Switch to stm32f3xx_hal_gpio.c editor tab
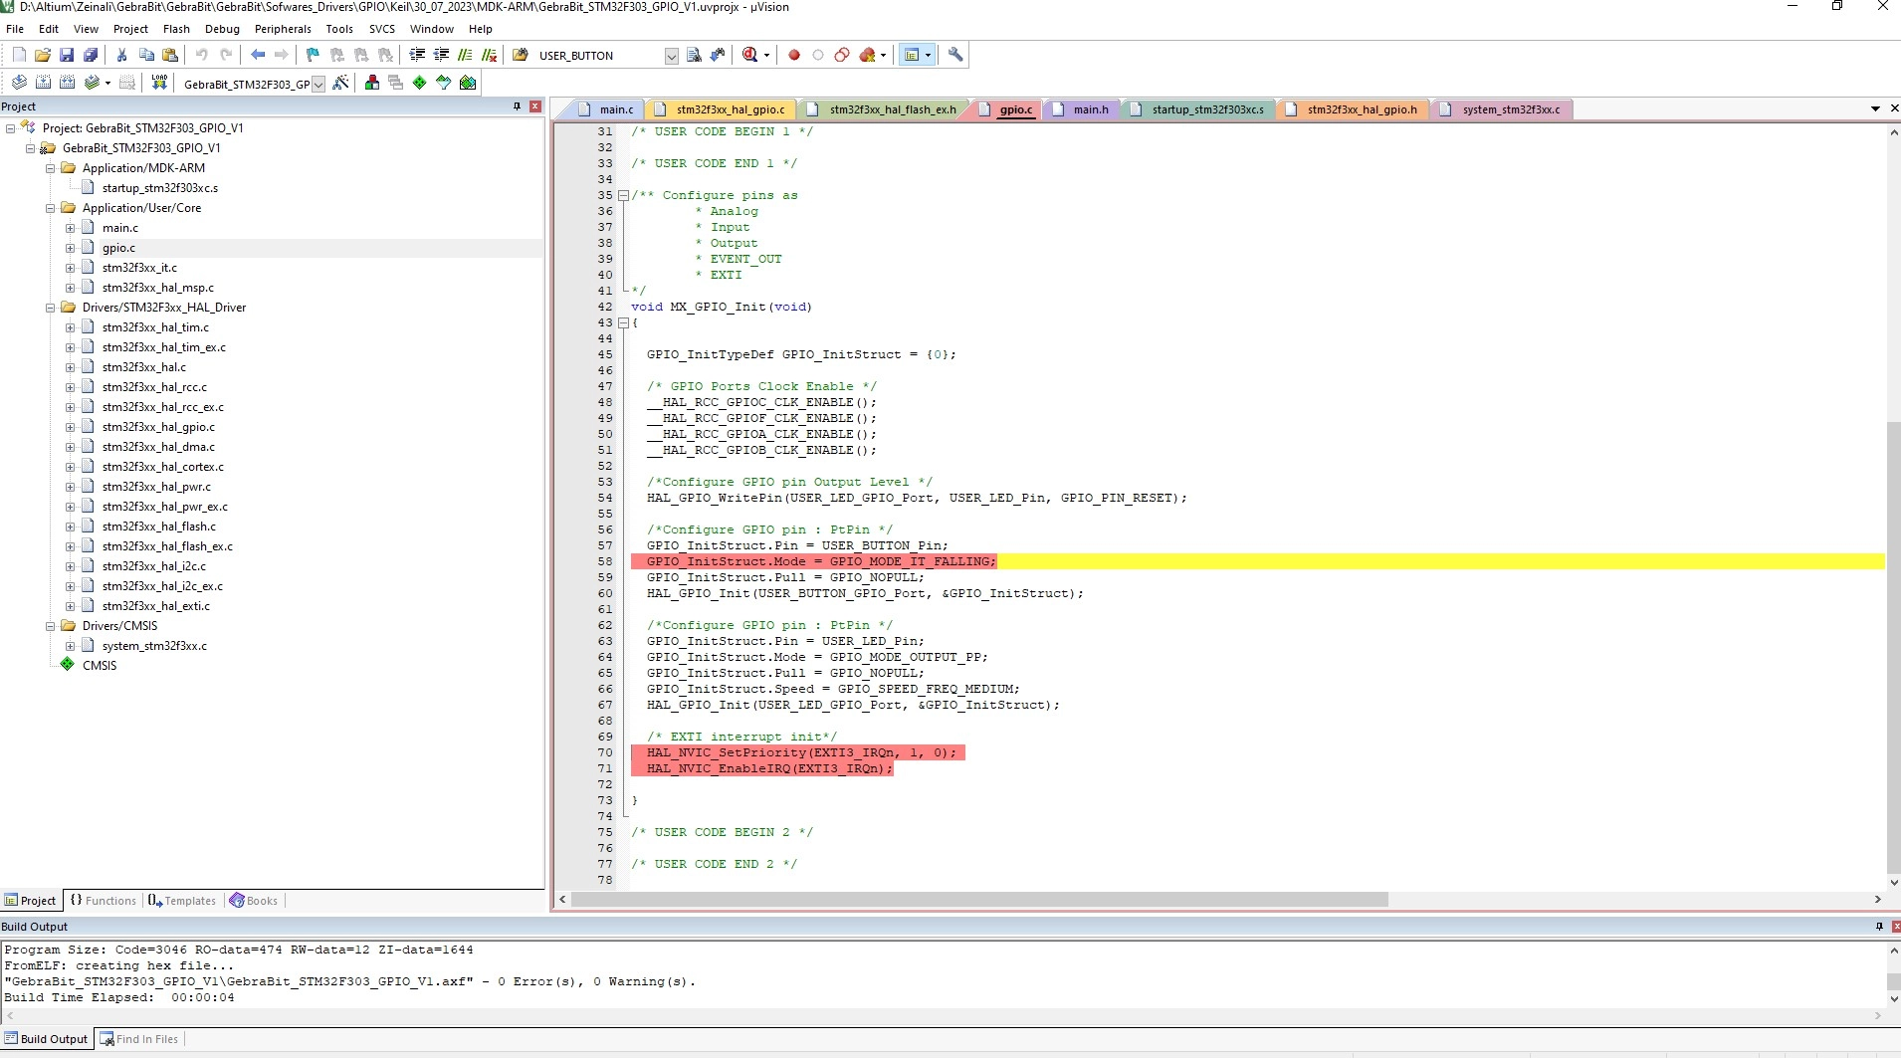Image resolution: width=1901 pixels, height=1058 pixels. tap(722, 109)
